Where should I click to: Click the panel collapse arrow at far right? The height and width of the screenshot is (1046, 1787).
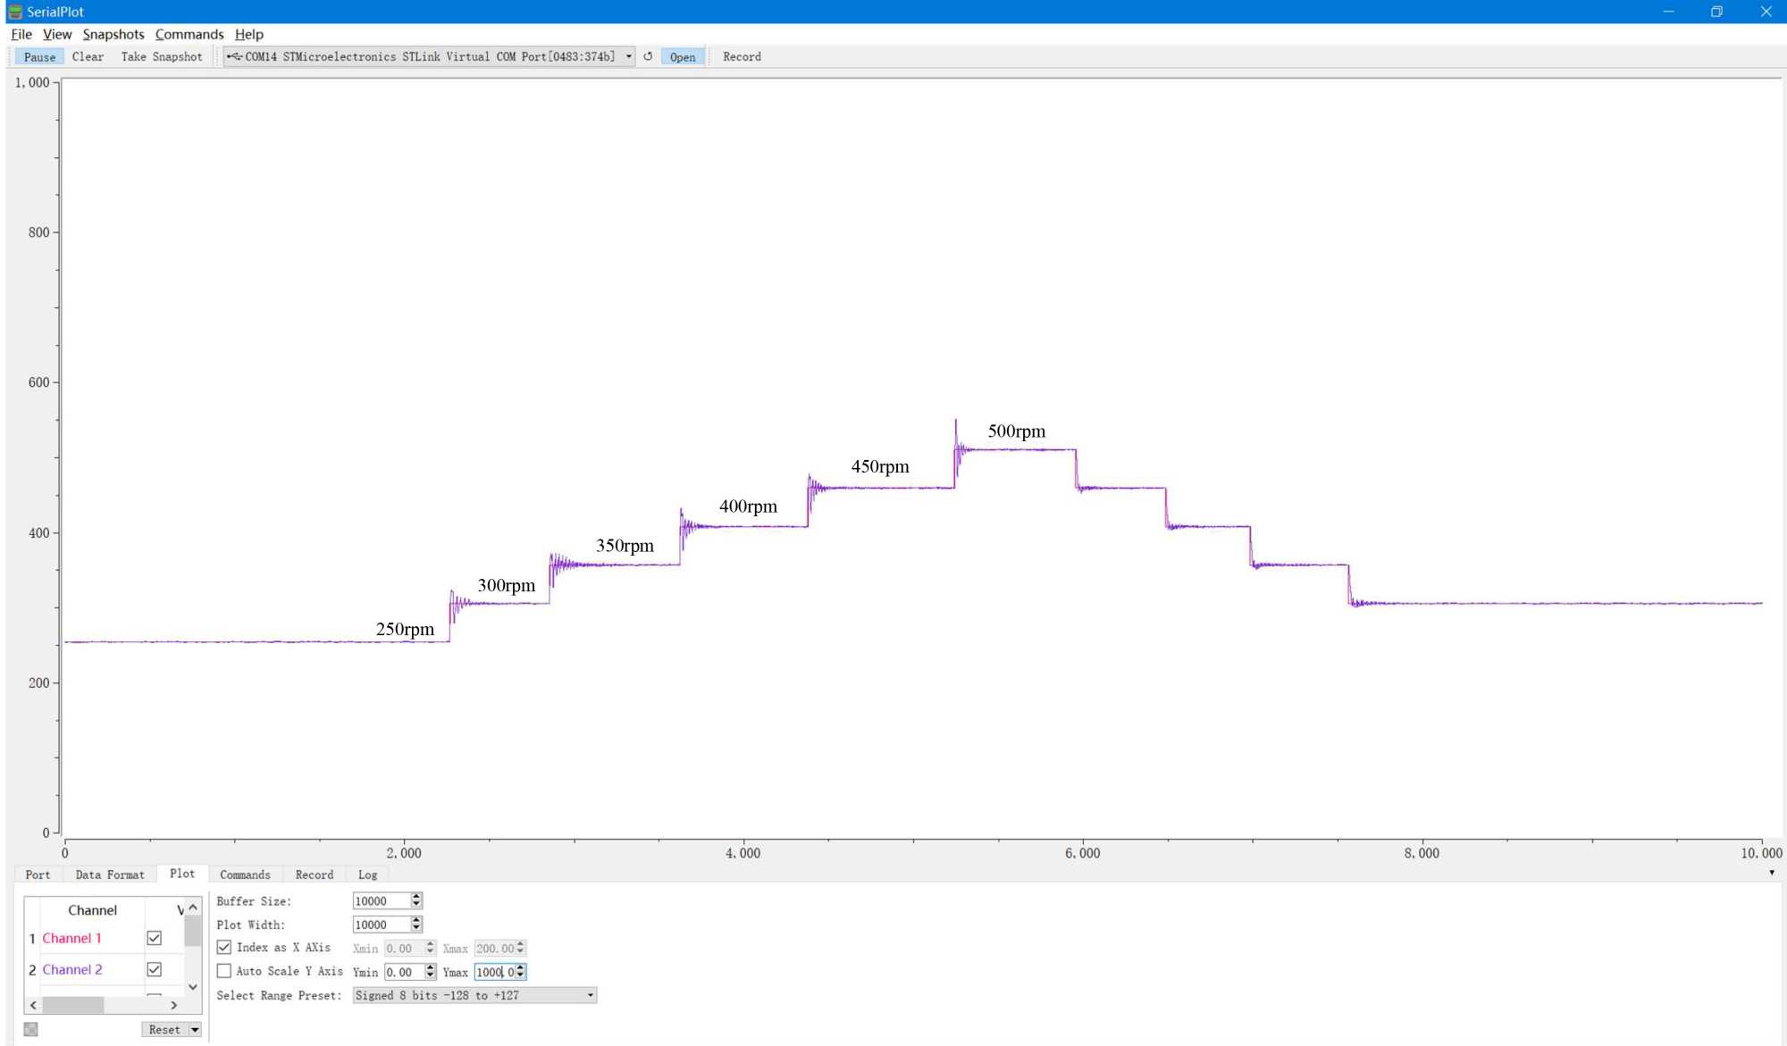click(1771, 873)
